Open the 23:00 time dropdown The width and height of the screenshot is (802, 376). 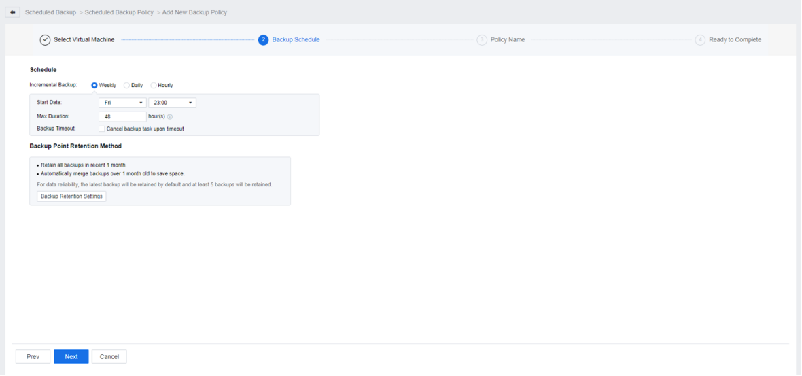[x=173, y=103]
